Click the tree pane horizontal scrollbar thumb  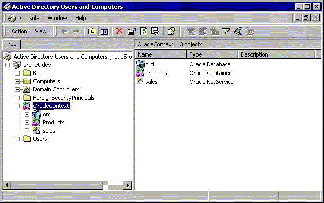[x=57, y=185]
